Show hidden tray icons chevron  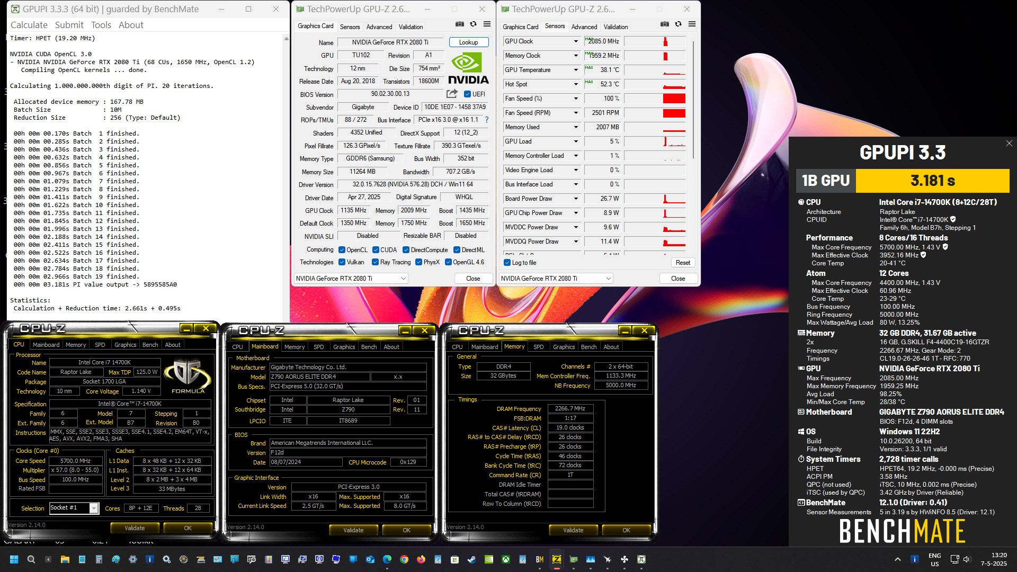pos(898,559)
